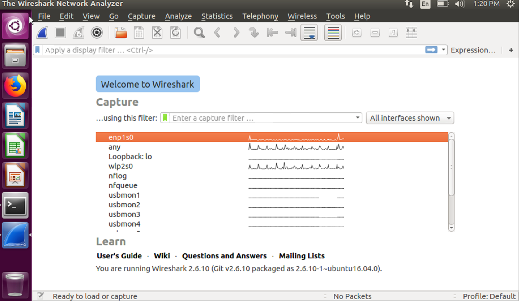519x301 pixels.
Task: Open a capture file from the toolbar
Action: click(121, 33)
